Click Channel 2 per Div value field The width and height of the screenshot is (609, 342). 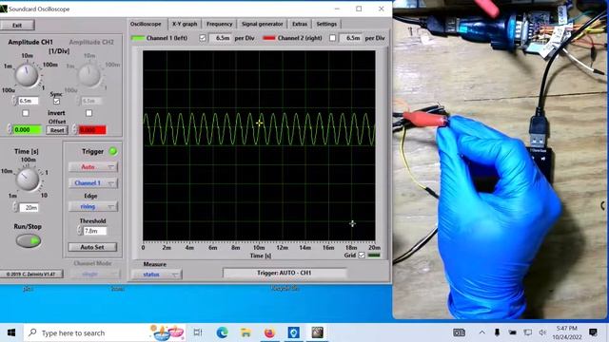(x=351, y=38)
